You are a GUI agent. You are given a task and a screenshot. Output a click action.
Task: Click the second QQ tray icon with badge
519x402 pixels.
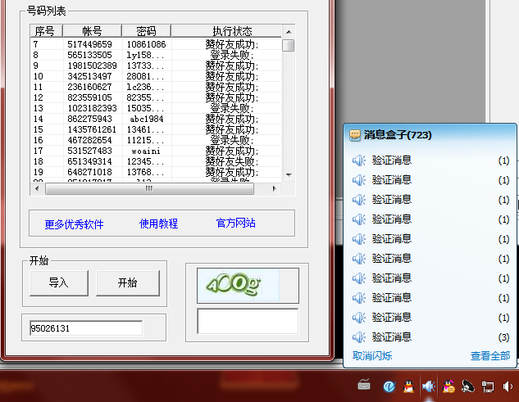pos(448,386)
